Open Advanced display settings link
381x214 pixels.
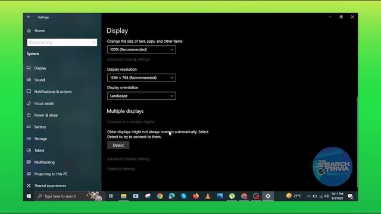(129, 159)
